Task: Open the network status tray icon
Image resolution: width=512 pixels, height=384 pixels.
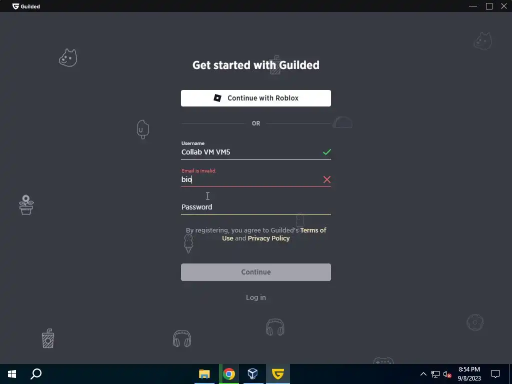Action: click(x=435, y=374)
